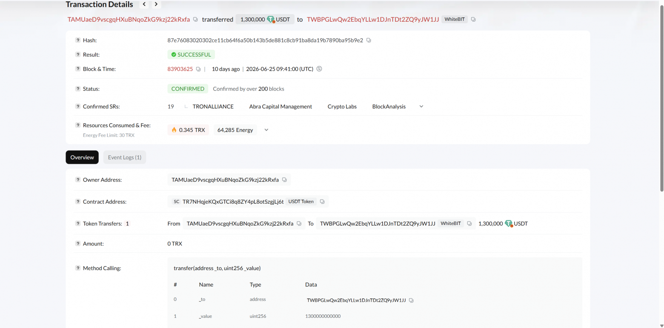Open Owner Address TAMUaeD9 link
The image size is (664, 328).
coord(225,180)
